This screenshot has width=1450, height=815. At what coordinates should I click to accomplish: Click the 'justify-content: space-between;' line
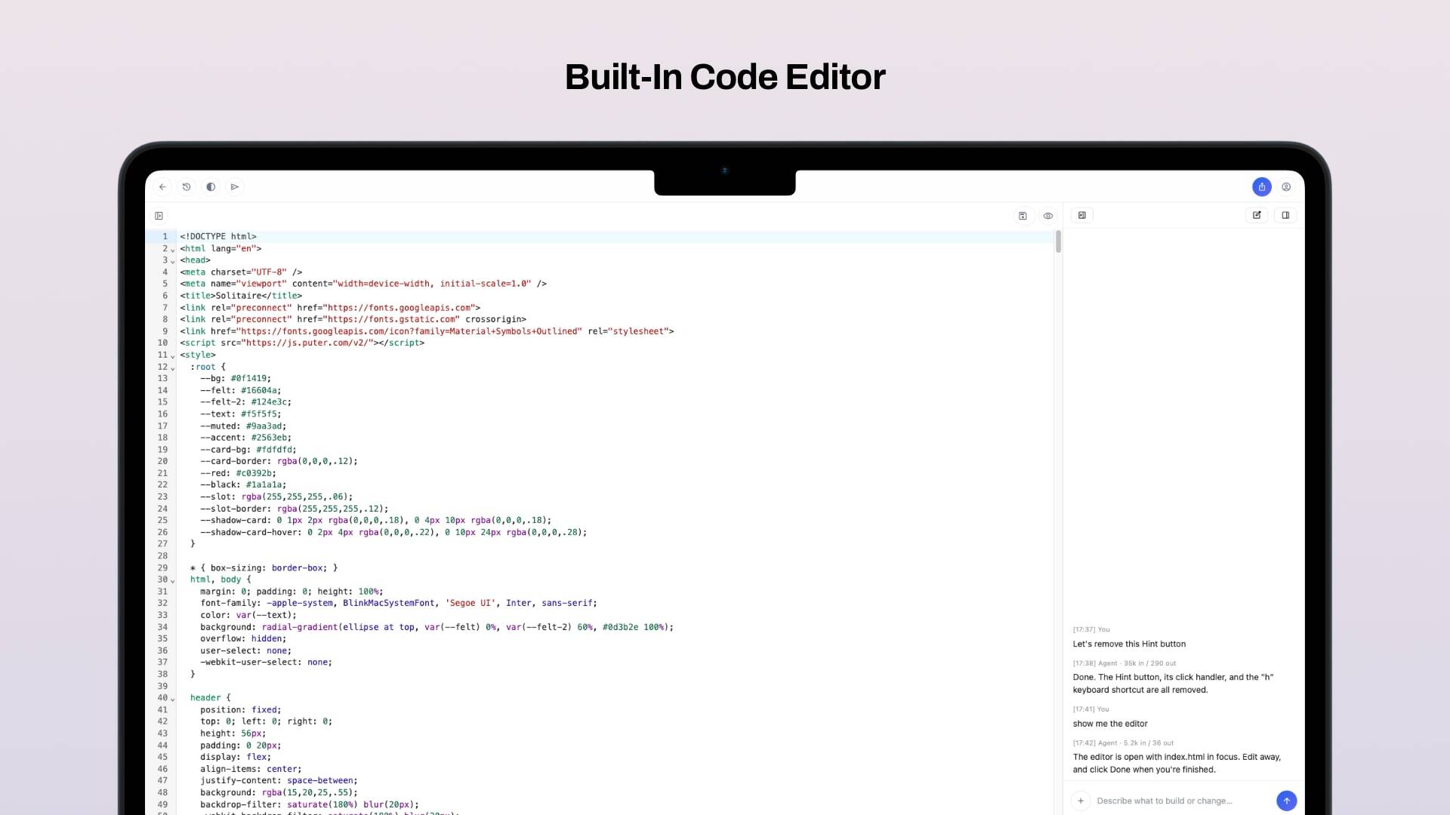(279, 781)
